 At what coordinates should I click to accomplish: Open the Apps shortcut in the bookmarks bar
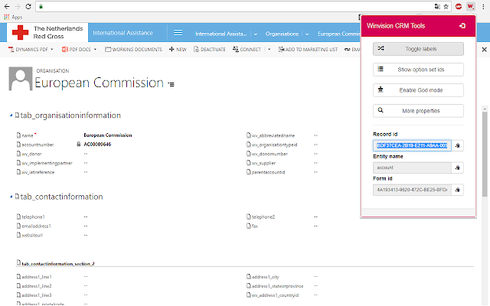point(13,17)
